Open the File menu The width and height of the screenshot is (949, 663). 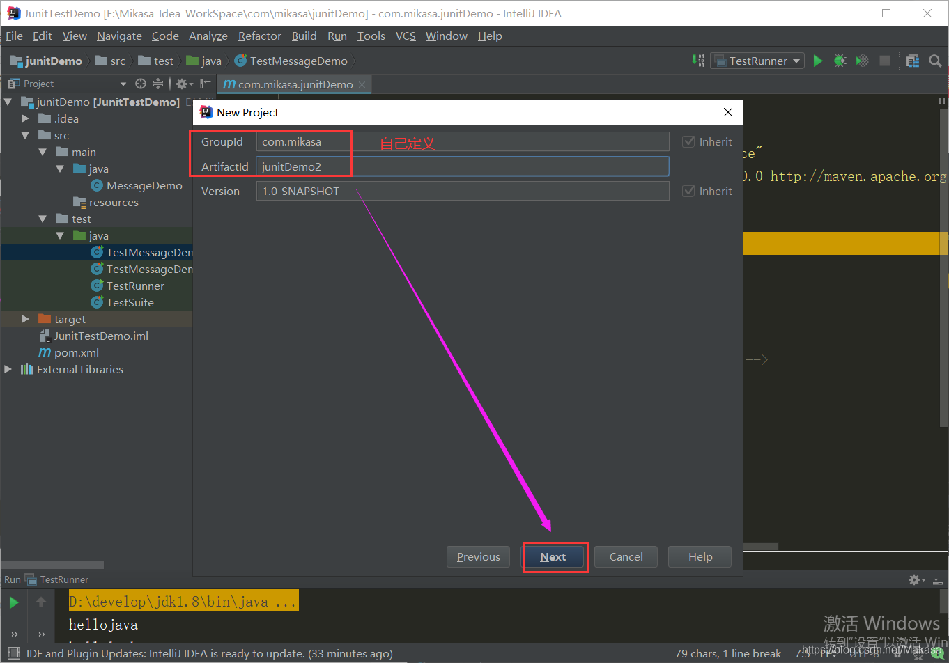[14, 36]
